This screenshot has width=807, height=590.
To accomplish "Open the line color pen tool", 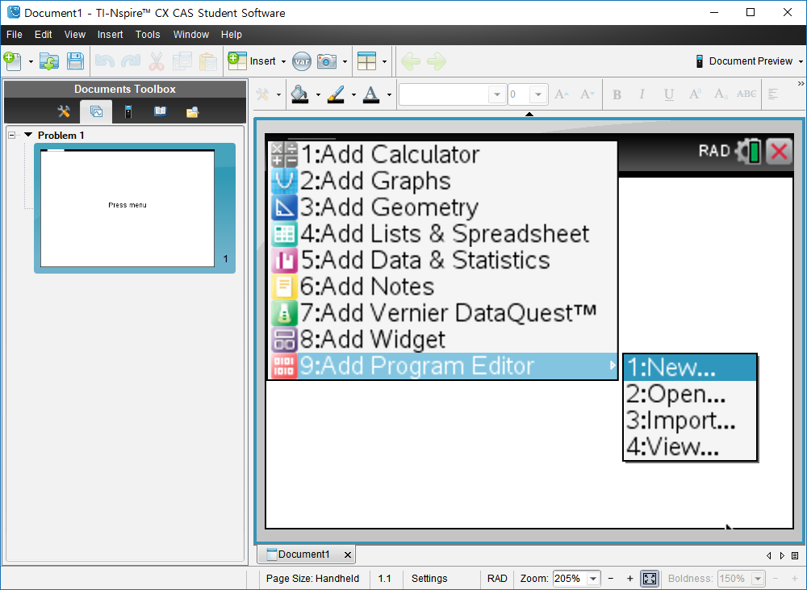I will click(x=336, y=94).
